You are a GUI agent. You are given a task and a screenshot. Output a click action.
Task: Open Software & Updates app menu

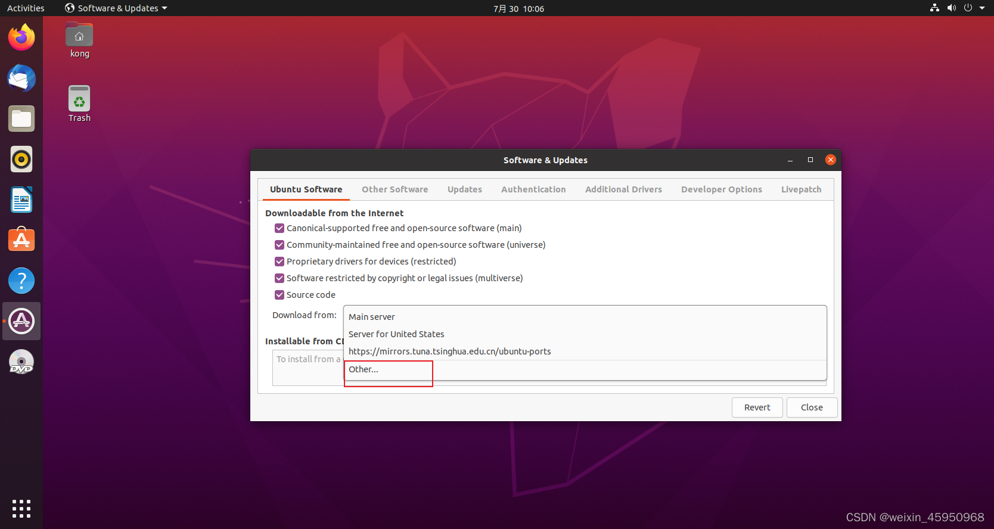pos(116,8)
